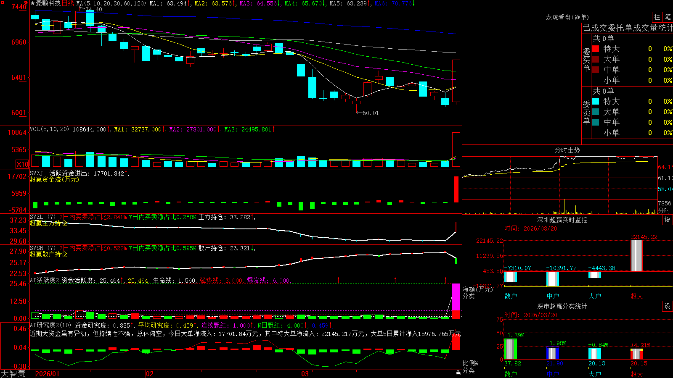Click the 大智慧 logo at bottom-left

tap(13, 374)
